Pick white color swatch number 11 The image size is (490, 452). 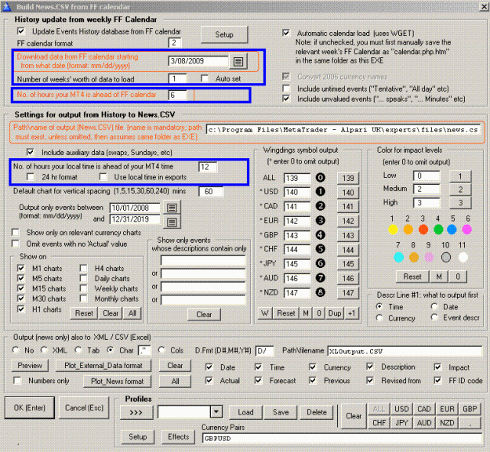point(463,257)
